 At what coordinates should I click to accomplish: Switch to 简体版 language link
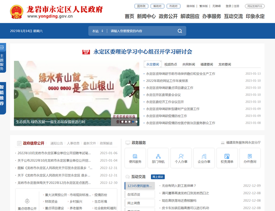[191, 6]
